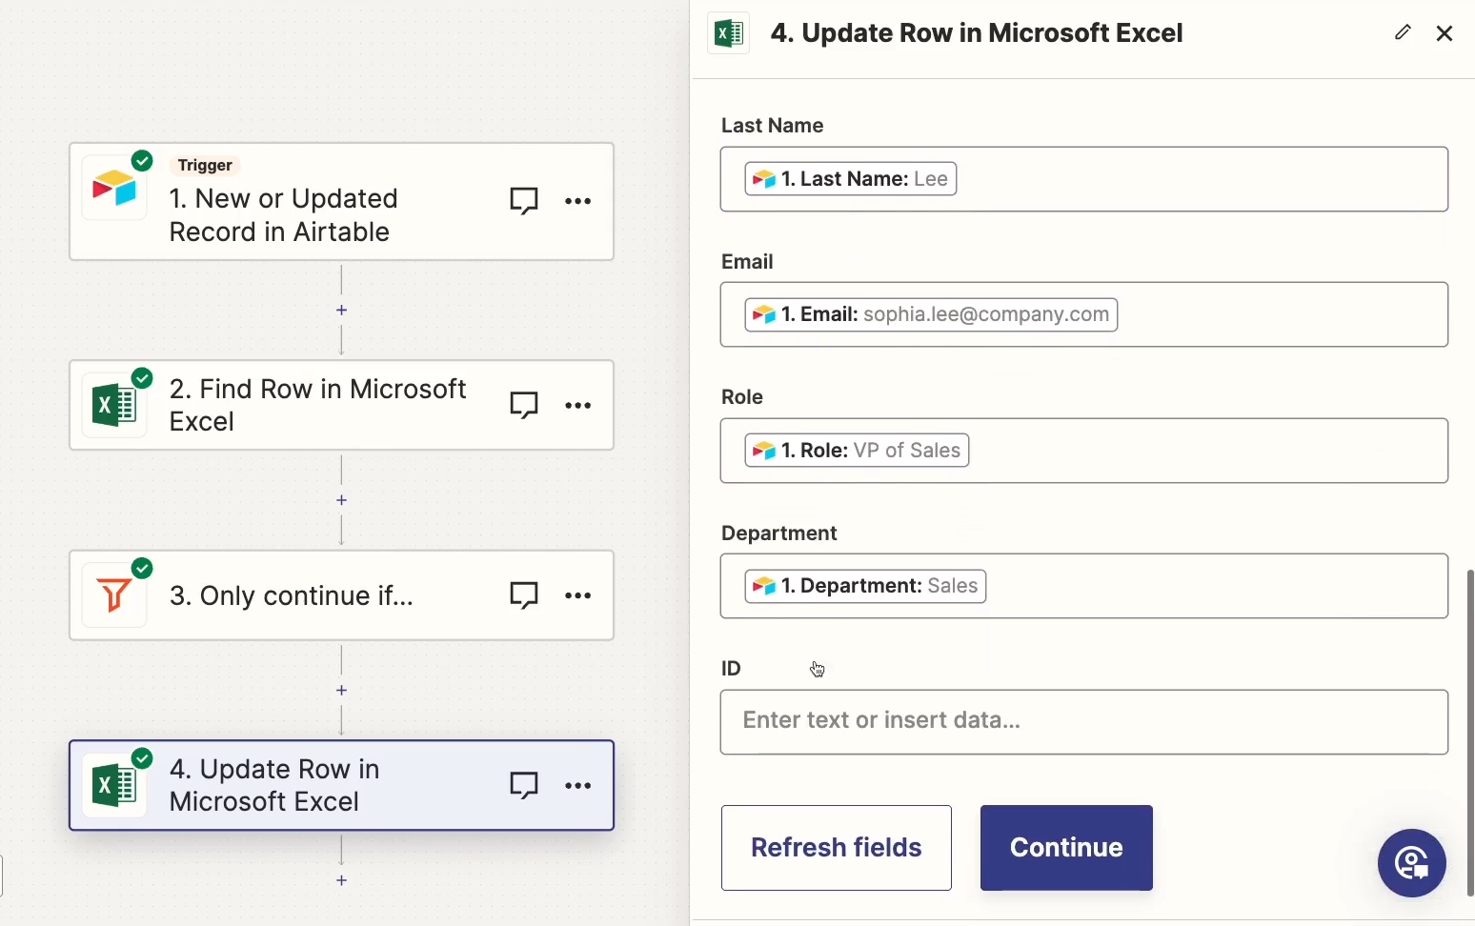The image size is (1475, 926).
Task: Click the empty ID input field
Action: pos(1084,722)
